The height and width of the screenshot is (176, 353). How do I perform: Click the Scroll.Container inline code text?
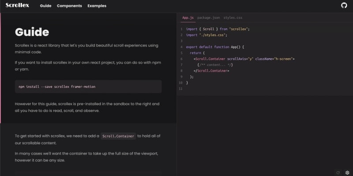click(118, 136)
